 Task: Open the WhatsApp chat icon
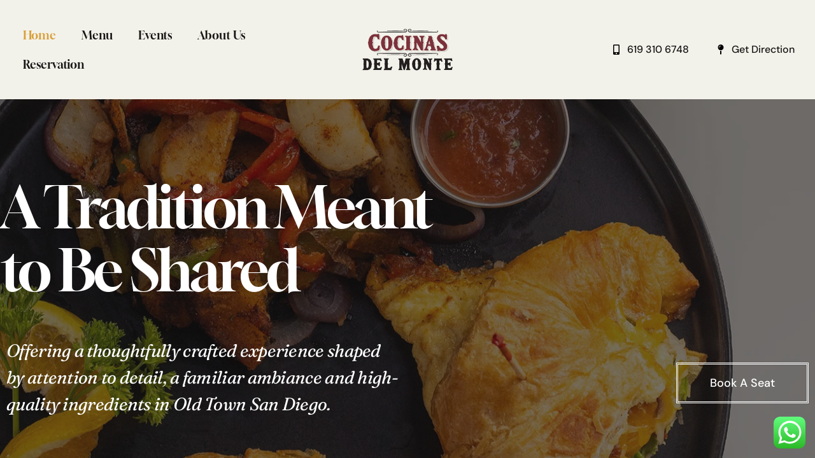[x=790, y=433]
